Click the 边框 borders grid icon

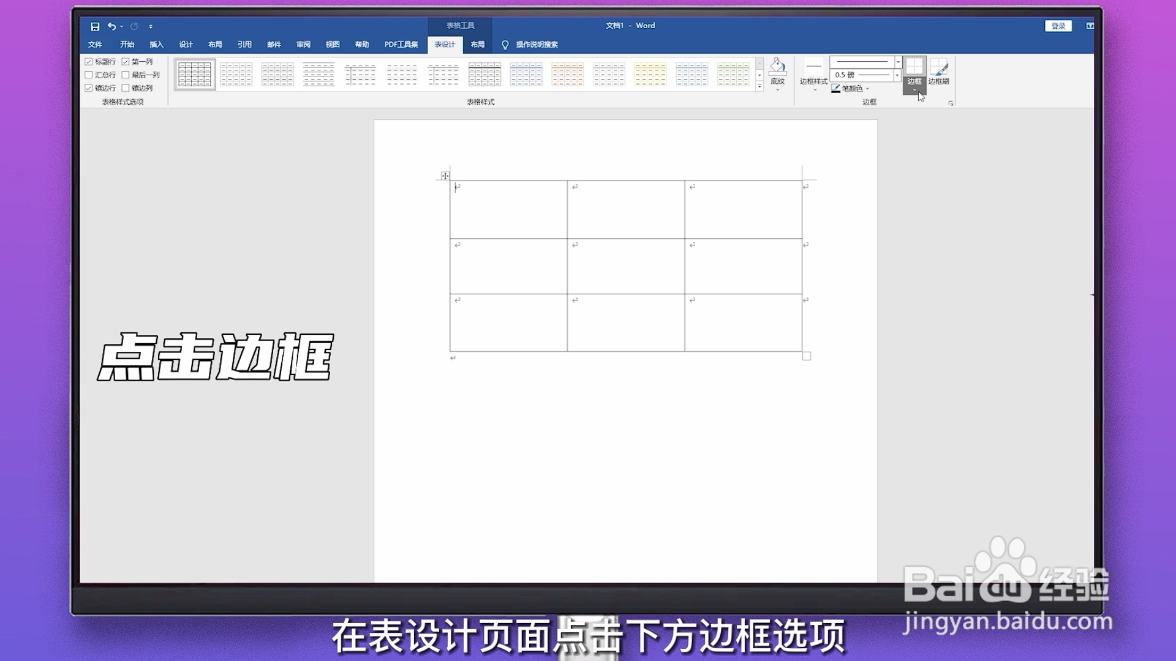click(914, 67)
